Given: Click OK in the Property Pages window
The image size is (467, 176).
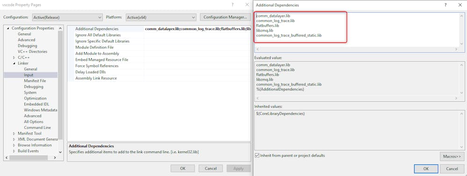Looking at the screenshot, I should (183, 168).
